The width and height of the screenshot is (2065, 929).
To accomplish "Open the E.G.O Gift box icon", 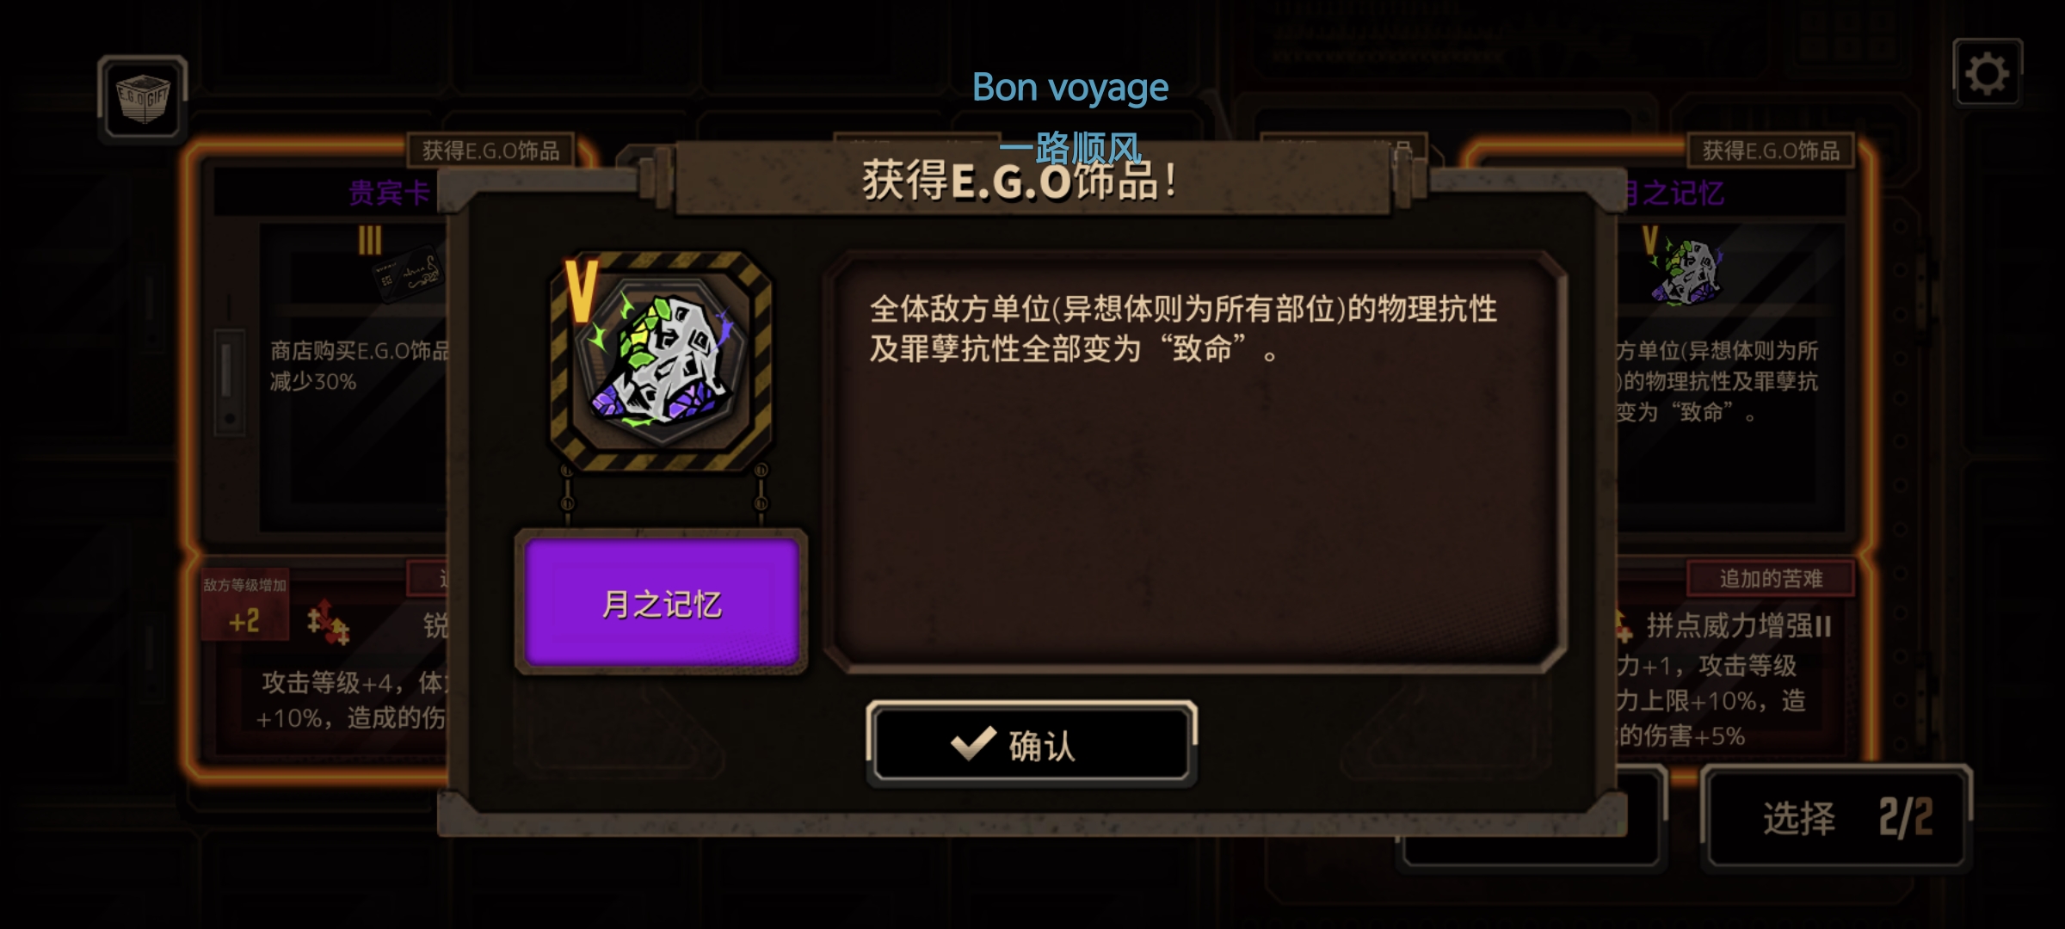I will 143,99.
